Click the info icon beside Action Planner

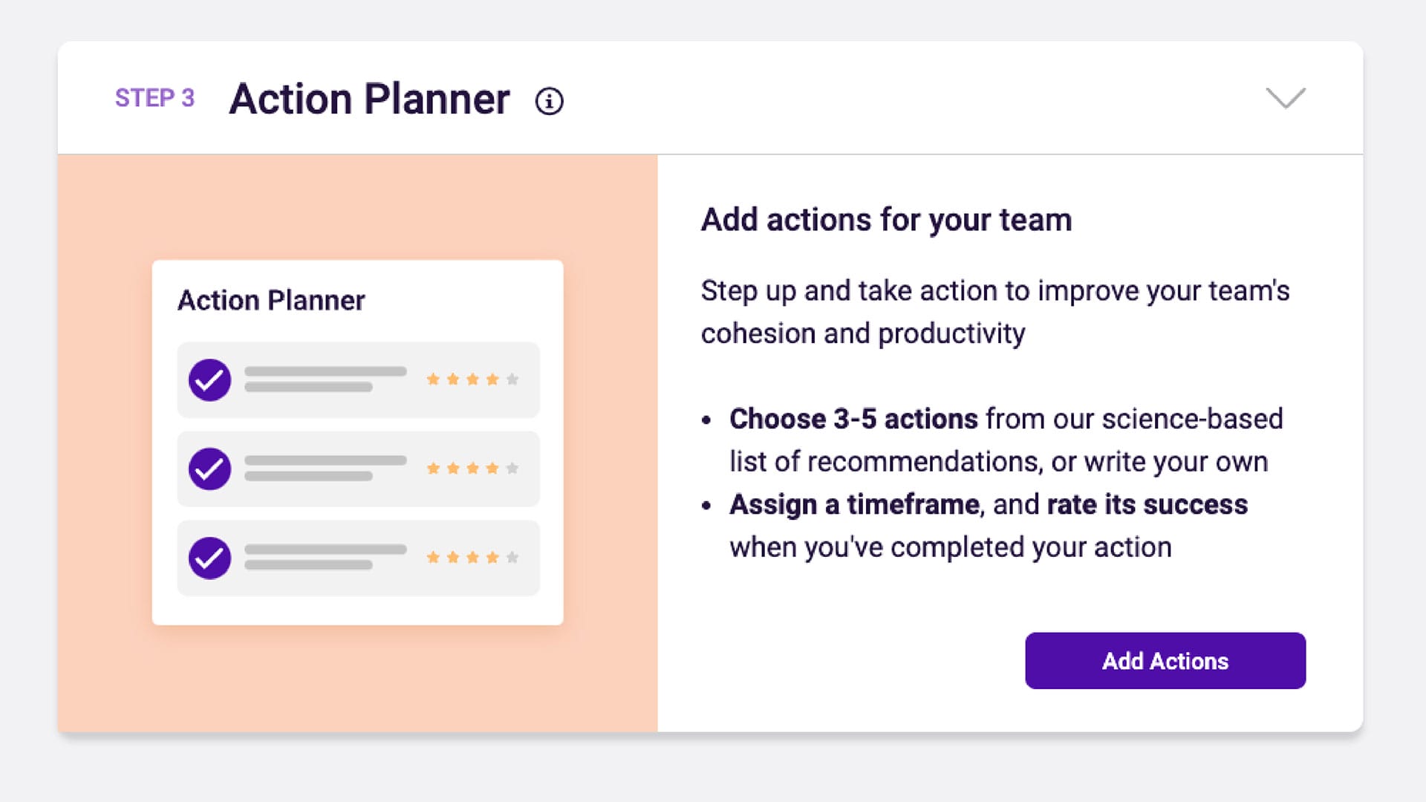pyautogui.click(x=549, y=101)
